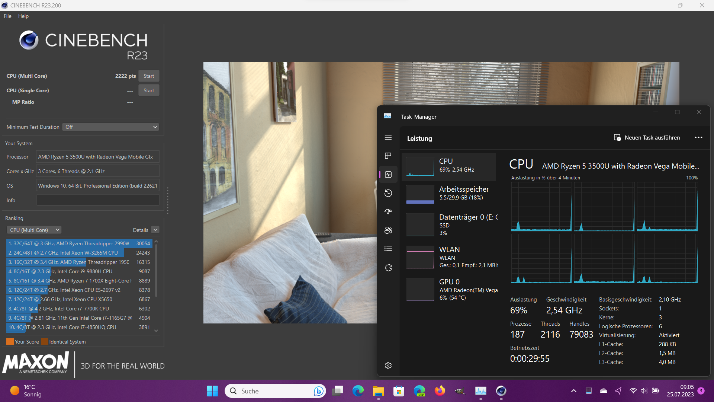The width and height of the screenshot is (714, 402).
Task: Open Task Manager hamburger navigation menu
Action: 388,137
